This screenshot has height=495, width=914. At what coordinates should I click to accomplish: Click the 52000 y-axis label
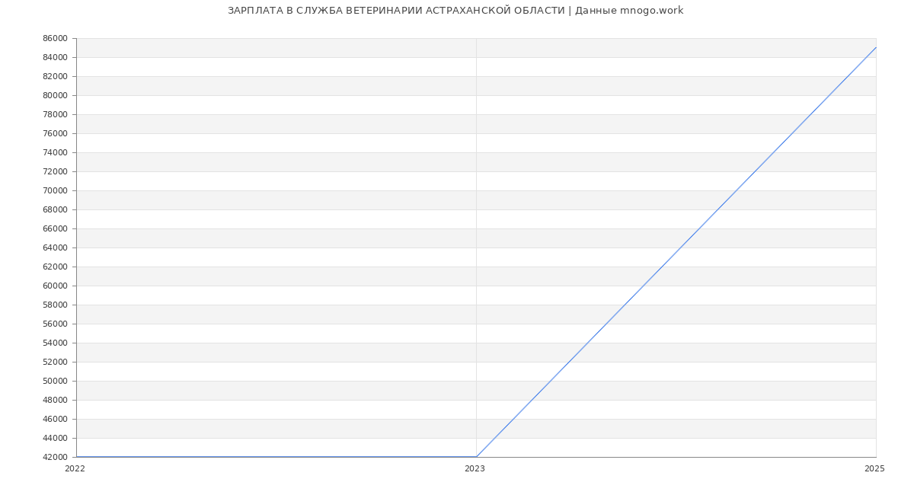[56, 362]
